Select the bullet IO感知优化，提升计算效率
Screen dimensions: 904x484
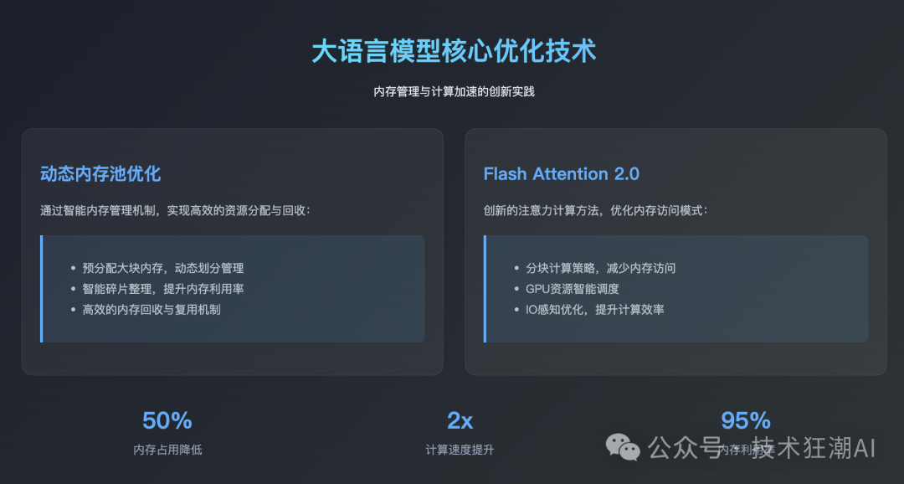[594, 309]
